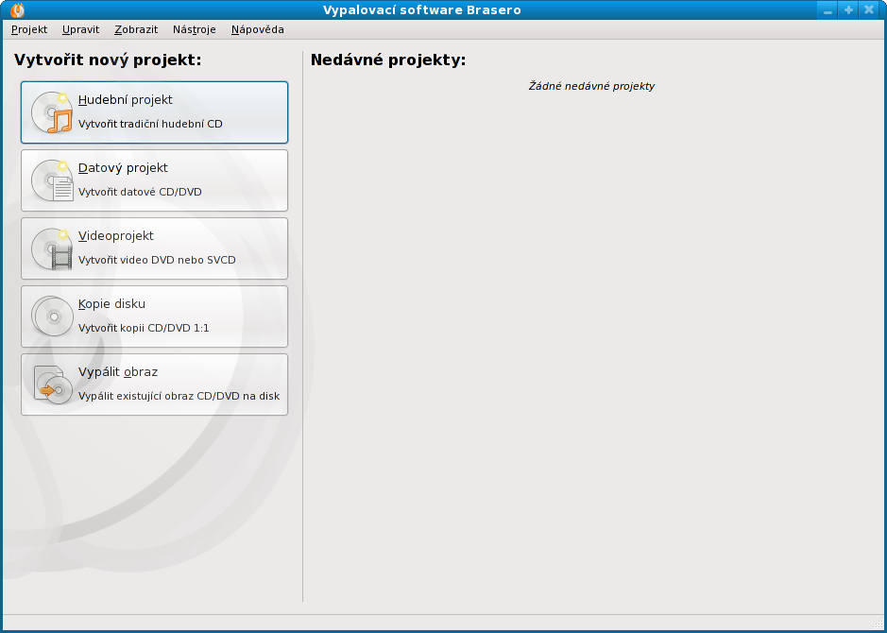Image resolution: width=887 pixels, height=633 pixels.
Task: Open the Nástroje menu
Action: pyautogui.click(x=194, y=29)
